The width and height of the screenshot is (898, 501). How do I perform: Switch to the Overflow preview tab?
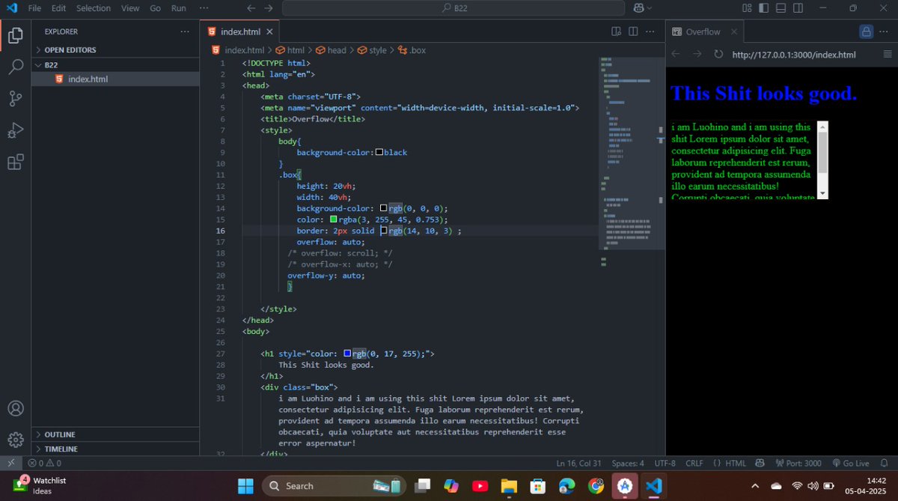point(703,31)
